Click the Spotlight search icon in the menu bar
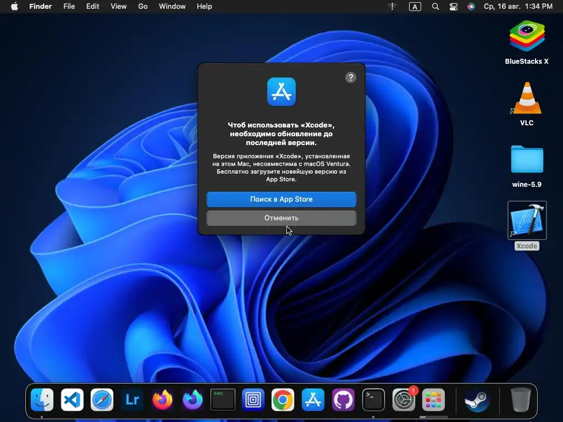Viewport: 563px width, 422px height. point(435,7)
